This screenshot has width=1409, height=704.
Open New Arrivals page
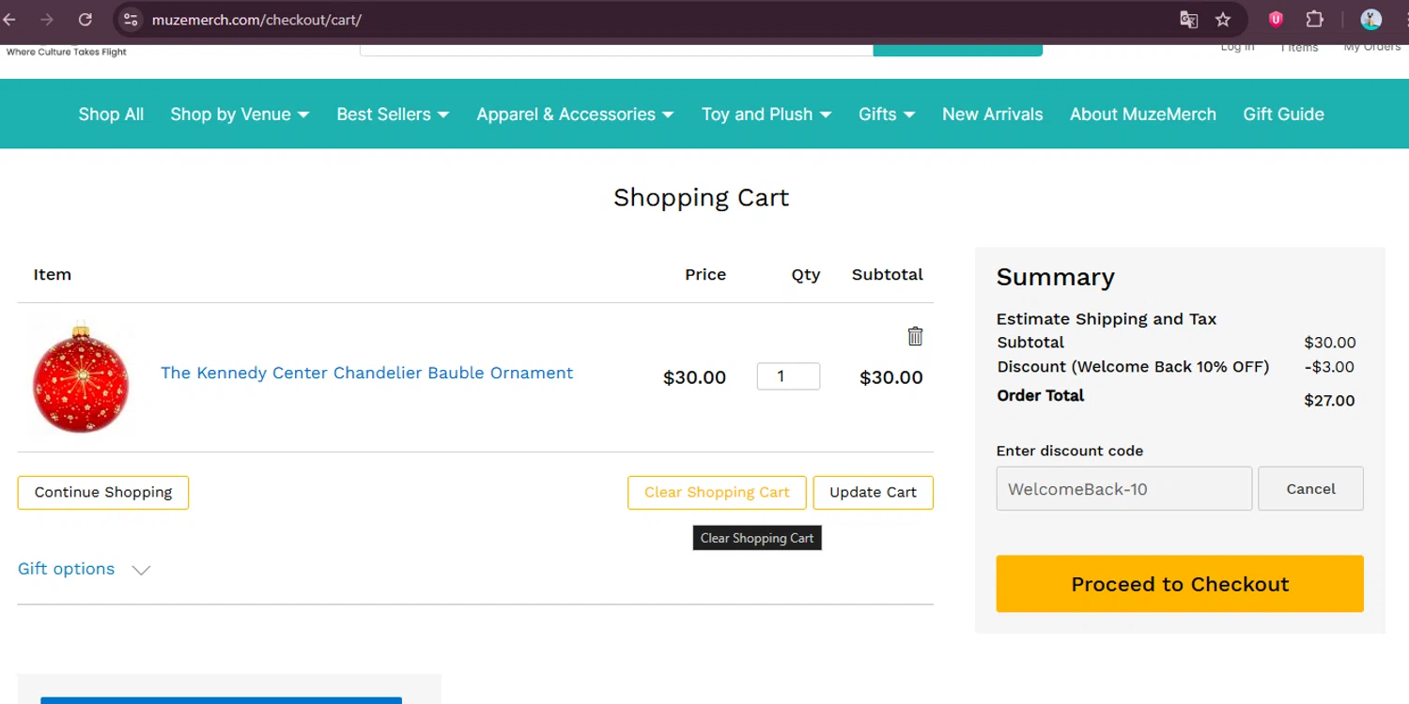(992, 115)
